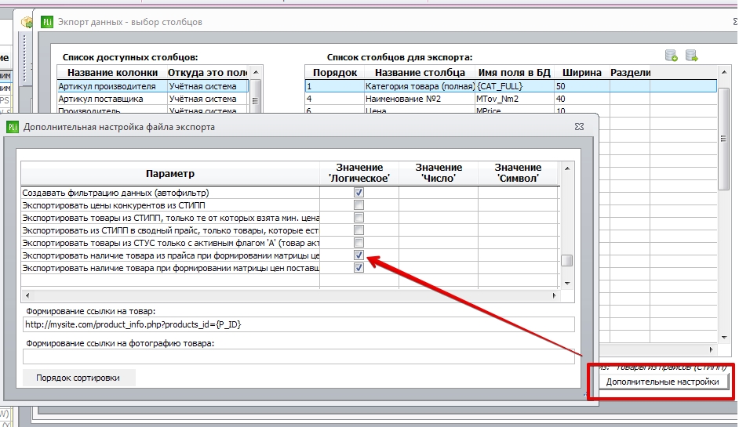This screenshot has height=427, width=739.
Task: Select Артикул поставщика row in available columns
Action: point(153,99)
